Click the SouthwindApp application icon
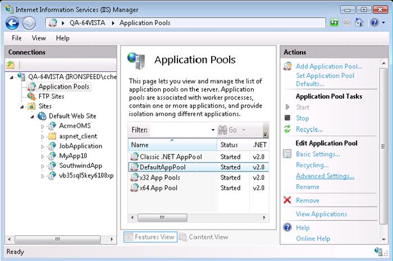This screenshot has height=261, width=393. click(x=52, y=166)
